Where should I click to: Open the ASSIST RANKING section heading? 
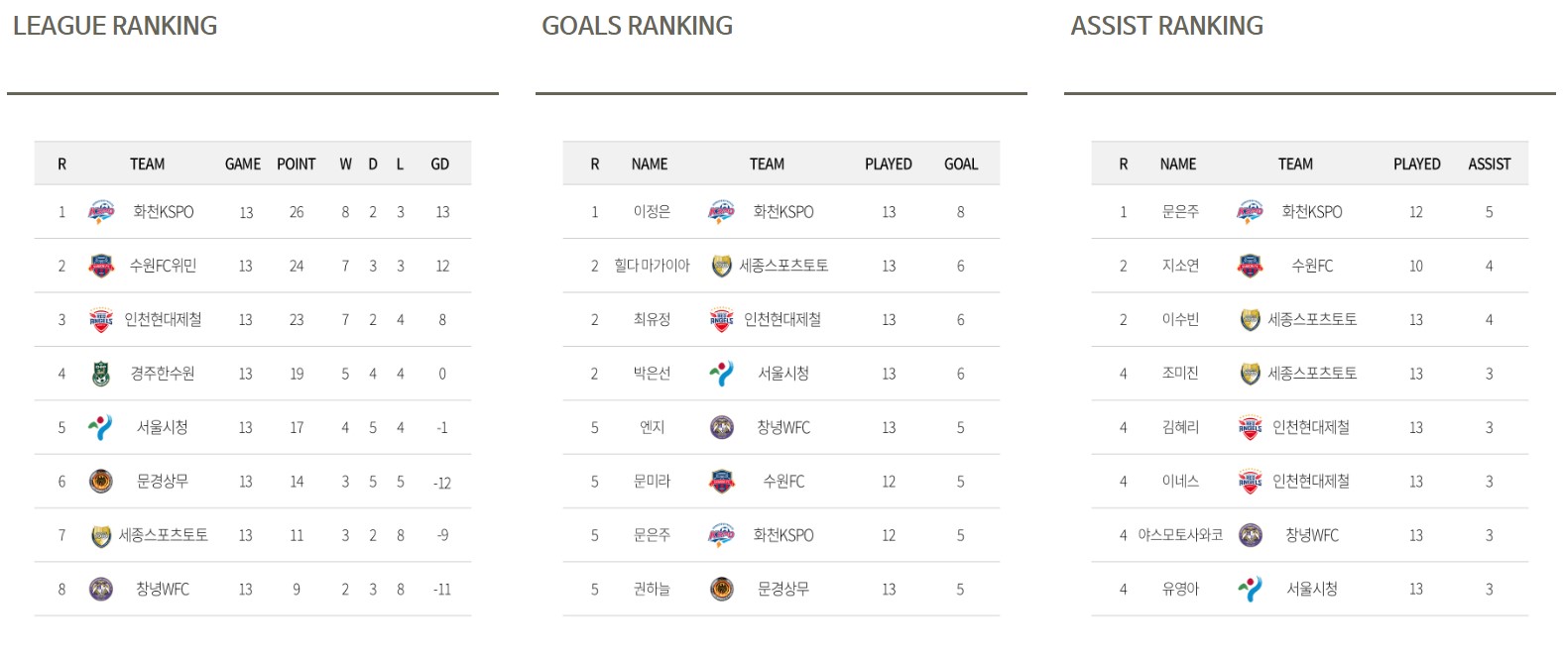[x=1167, y=26]
